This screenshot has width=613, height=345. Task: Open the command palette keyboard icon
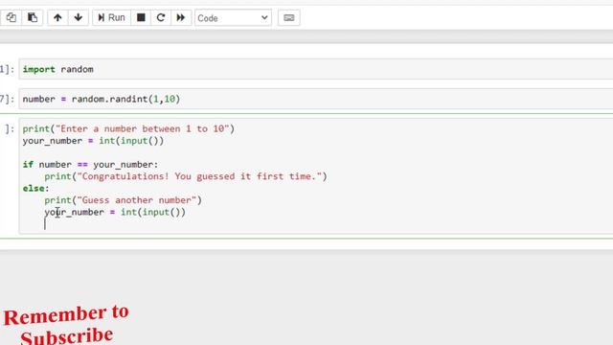tap(289, 17)
